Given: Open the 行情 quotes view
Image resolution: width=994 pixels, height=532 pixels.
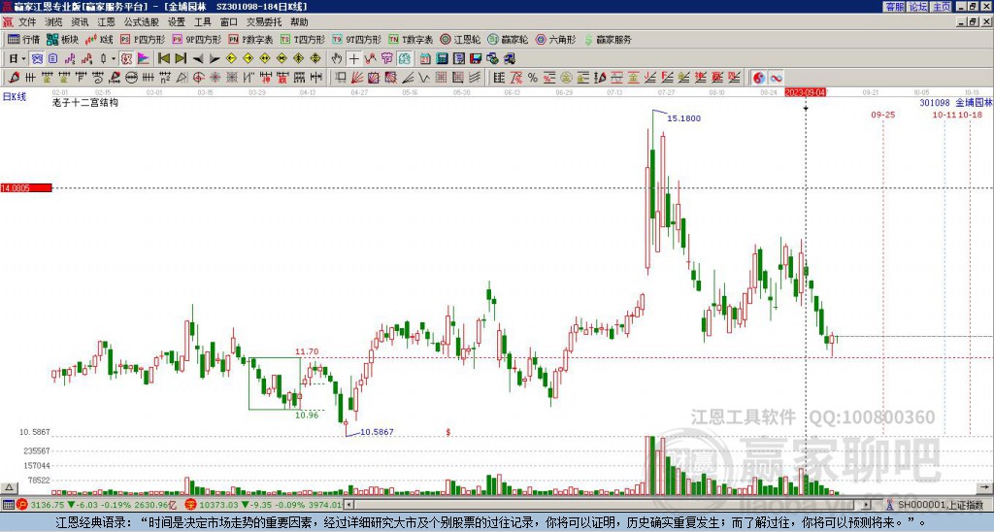Looking at the screenshot, I should tap(24, 39).
